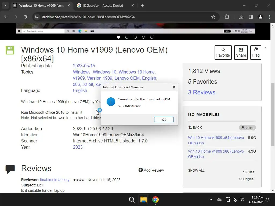Open the English language link
This screenshot has height=206, width=275.
click(80, 91)
